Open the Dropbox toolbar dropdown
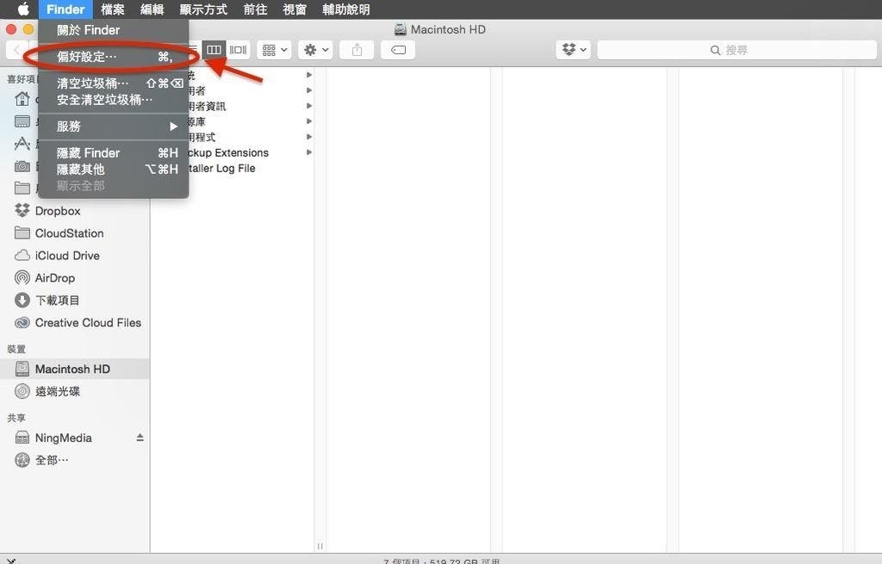The height and width of the screenshot is (564, 882). click(x=573, y=49)
